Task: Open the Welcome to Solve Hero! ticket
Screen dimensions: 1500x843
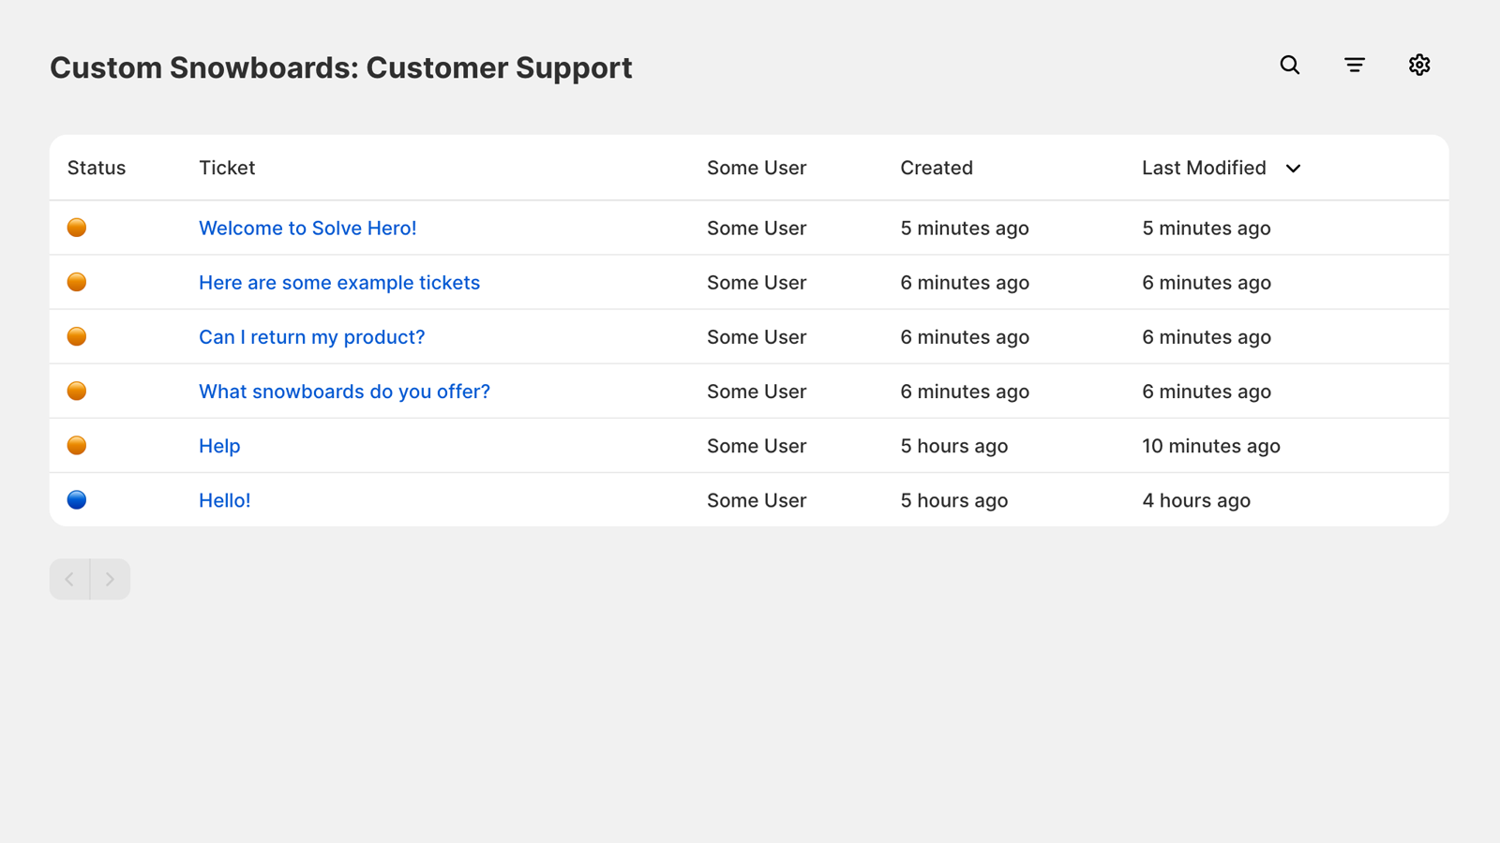Action: tap(307, 229)
